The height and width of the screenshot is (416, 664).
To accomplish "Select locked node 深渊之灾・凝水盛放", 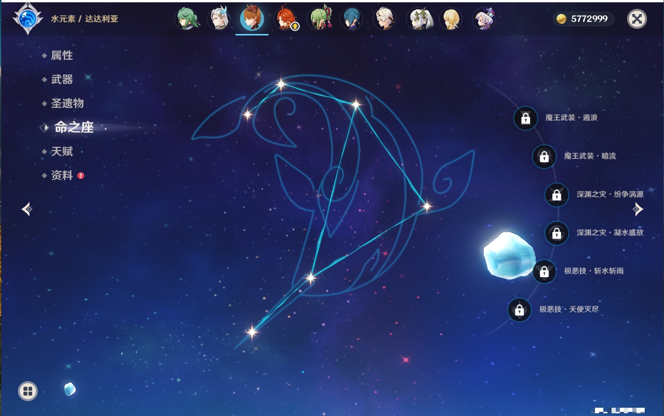I will (x=556, y=233).
